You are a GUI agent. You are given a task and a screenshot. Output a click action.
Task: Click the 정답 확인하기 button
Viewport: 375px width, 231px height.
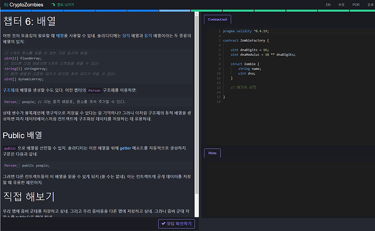click(x=177, y=224)
